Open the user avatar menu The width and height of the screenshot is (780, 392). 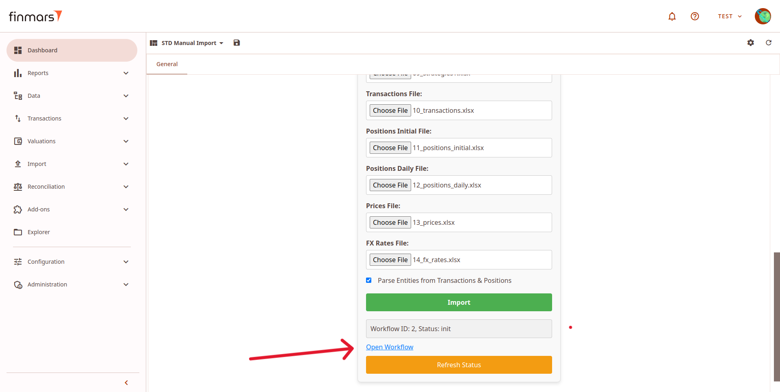pyautogui.click(x=763, y=16)
